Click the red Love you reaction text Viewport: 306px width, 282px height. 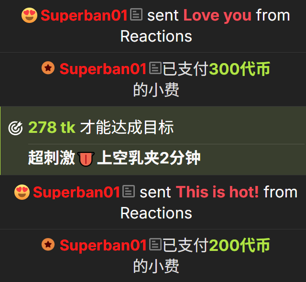(218, 16)
